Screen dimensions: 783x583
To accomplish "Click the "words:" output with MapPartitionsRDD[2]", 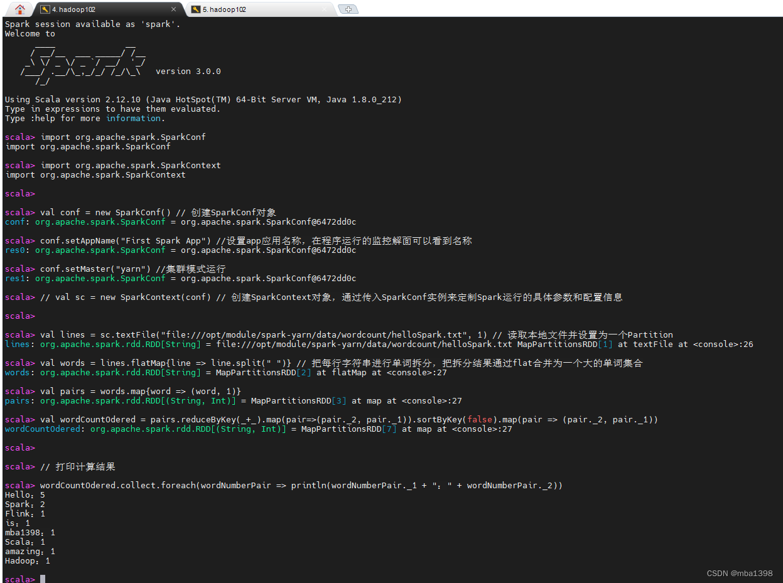I will (226, 373).
